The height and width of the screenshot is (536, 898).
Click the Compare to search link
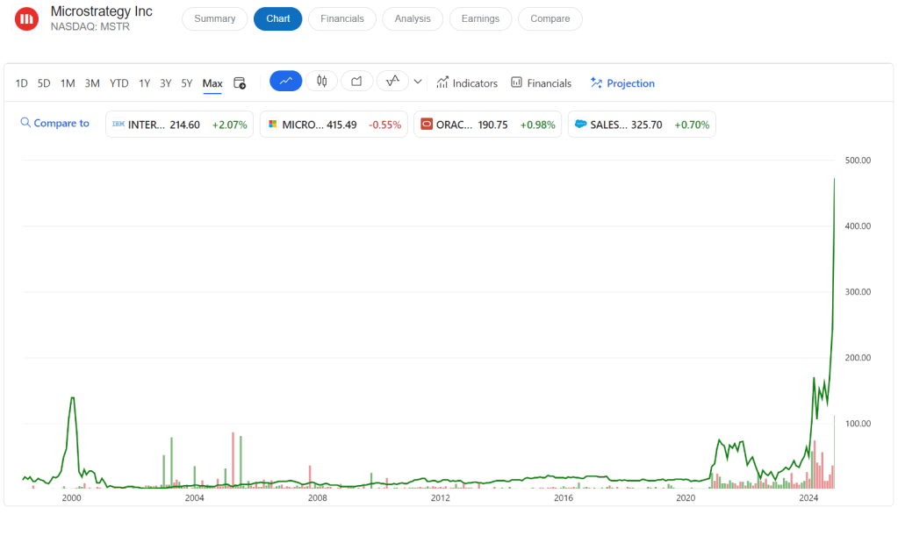[54, 124]
